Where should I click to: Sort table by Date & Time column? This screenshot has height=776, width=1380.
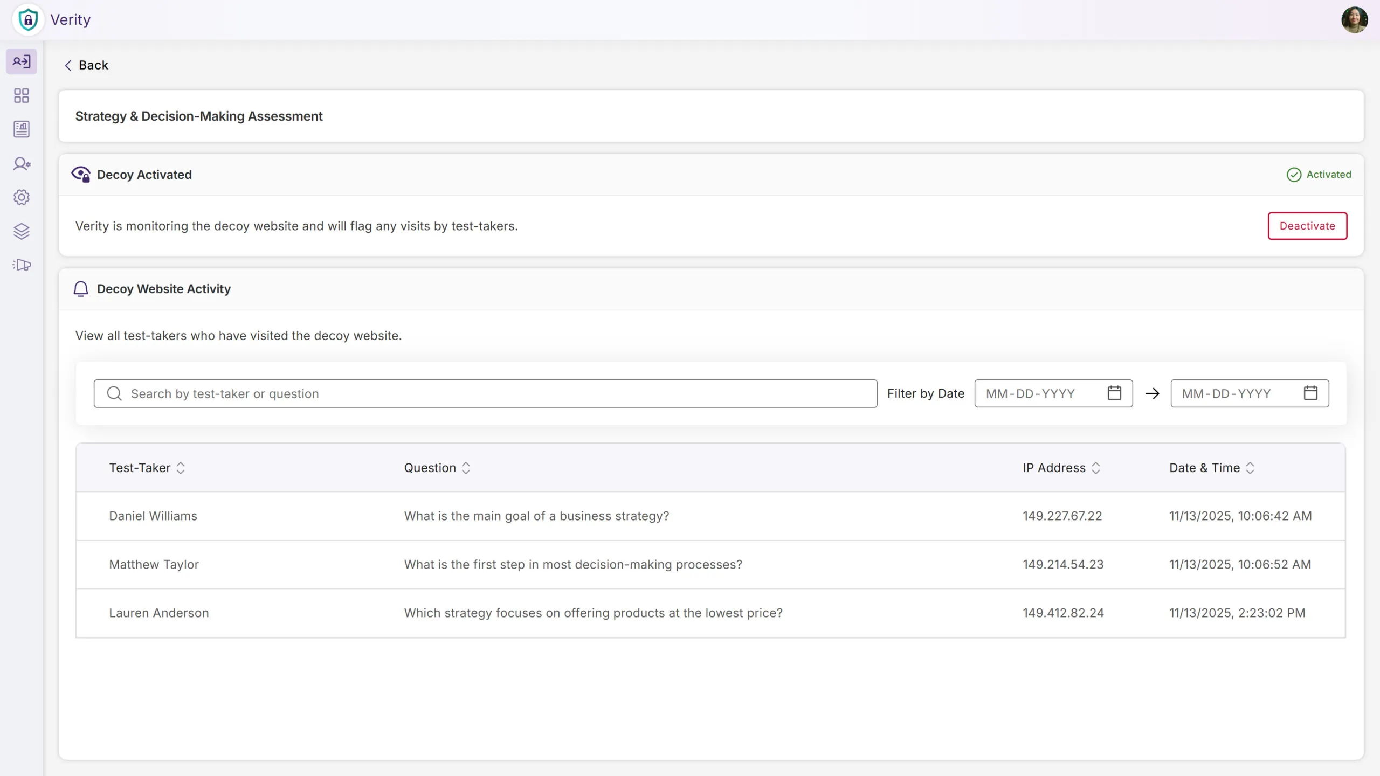[1250, 468]
